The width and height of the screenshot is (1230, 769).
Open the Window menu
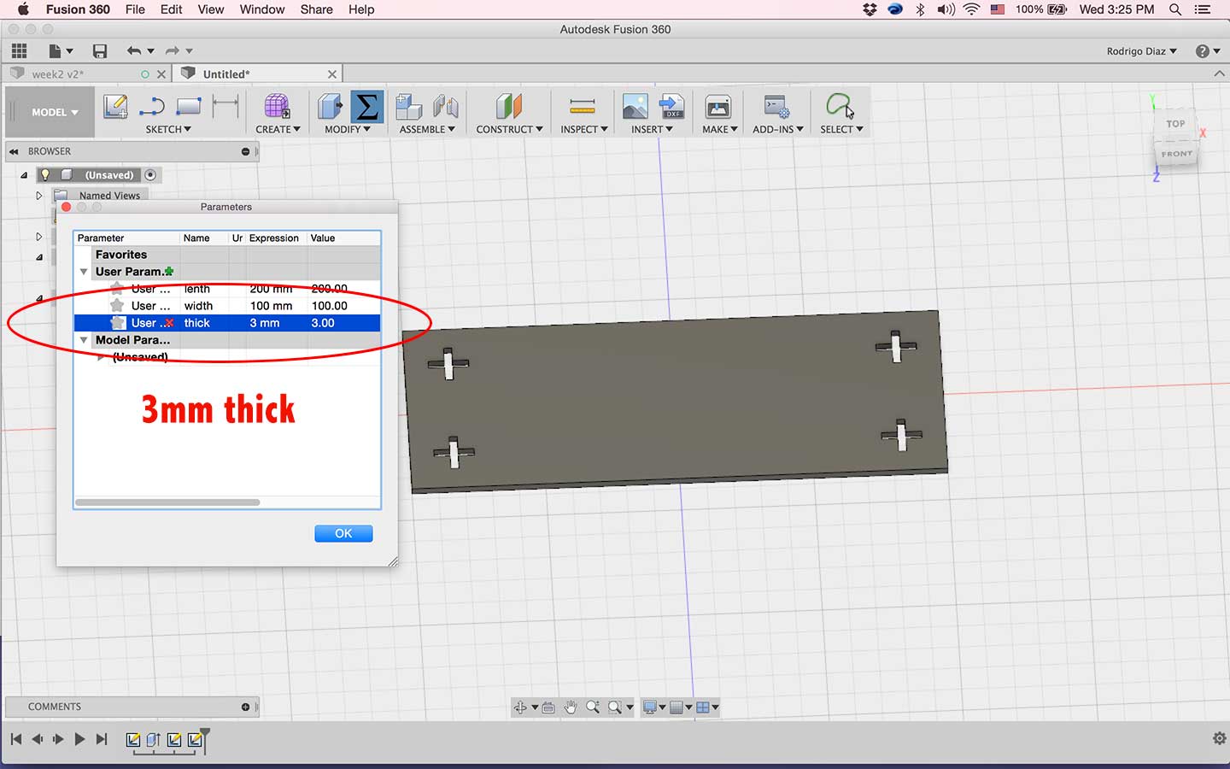[x=261, y=9]
